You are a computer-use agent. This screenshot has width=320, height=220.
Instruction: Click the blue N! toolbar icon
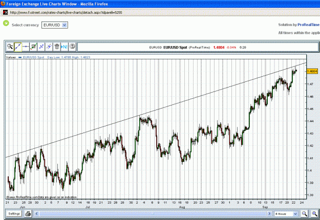pyautogui.click(x=65, y=47)
